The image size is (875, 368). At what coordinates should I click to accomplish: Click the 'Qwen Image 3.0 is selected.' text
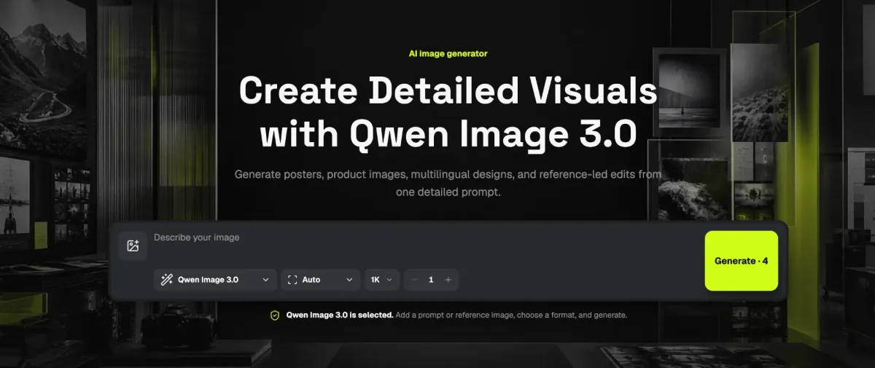pos(340,316)
